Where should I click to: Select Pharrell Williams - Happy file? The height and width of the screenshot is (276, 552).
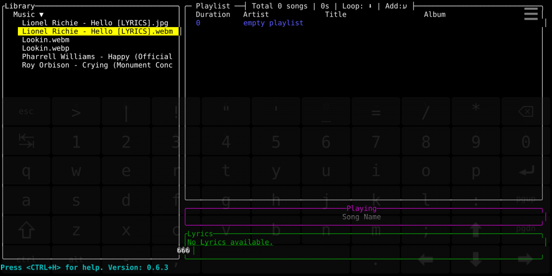(x=97, y=57)
